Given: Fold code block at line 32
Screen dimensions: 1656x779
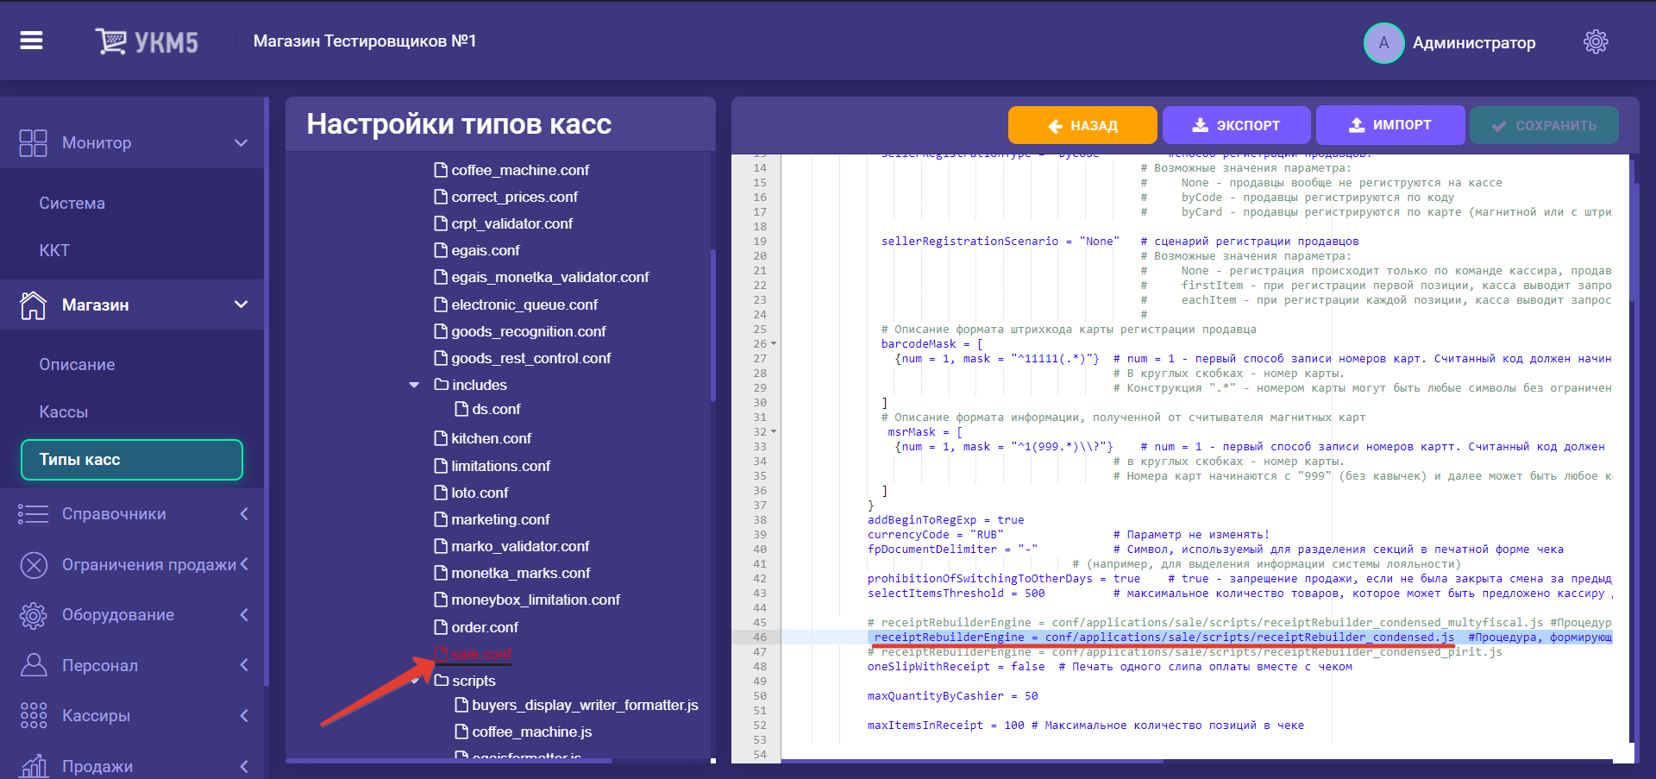Looking at the screenshot, I should 774,432.
